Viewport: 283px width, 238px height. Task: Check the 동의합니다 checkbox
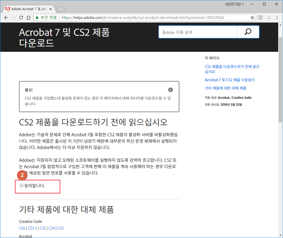22,185
